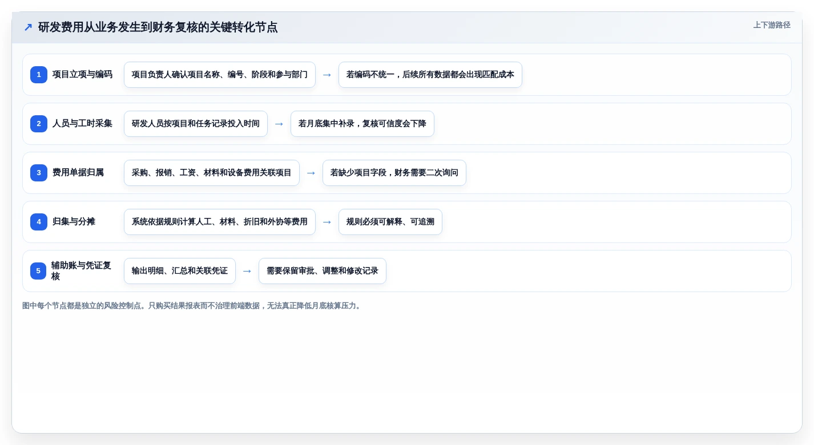Click the box 项目负责人确认项目名称、编号、阶段和参与部门
This screenshot has height=445, width=814.
tap(220, 75)
